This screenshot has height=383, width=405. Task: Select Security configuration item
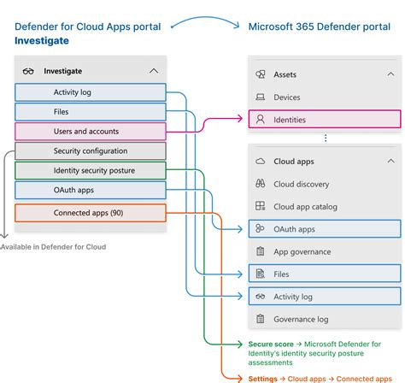point(91,151)
